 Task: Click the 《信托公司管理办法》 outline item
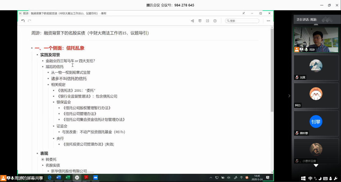[79, 114]
